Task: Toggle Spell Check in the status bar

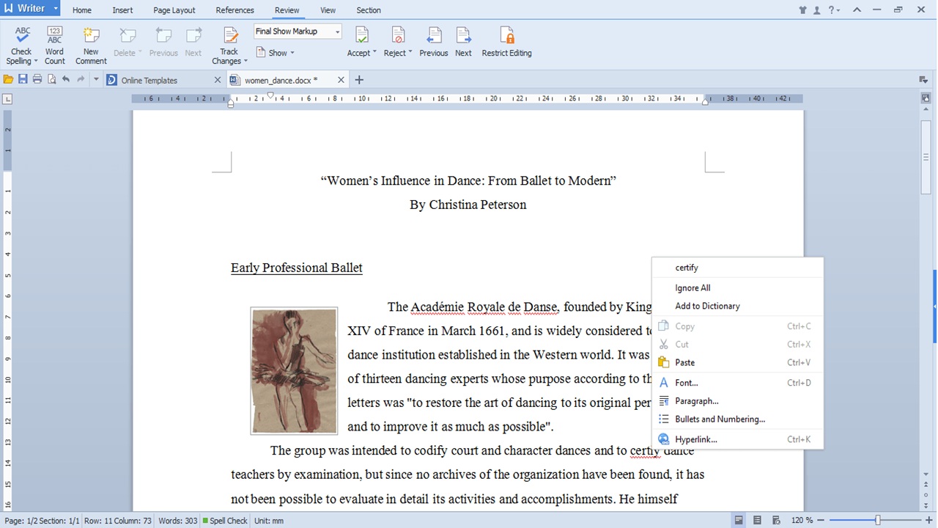Action: pos(224,521)
